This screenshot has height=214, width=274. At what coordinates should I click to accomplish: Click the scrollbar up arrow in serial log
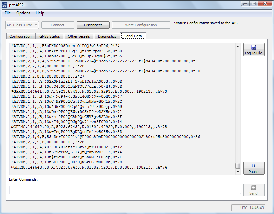coord(238,46)
